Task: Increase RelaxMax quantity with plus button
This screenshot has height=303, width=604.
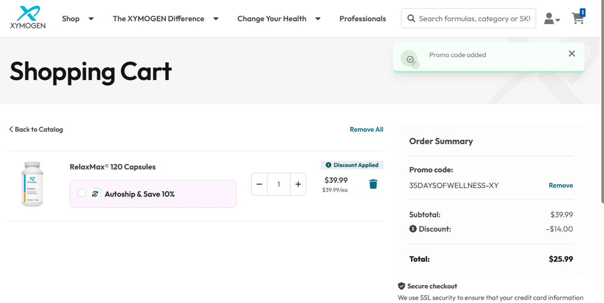Action: (x=298, y=184)
